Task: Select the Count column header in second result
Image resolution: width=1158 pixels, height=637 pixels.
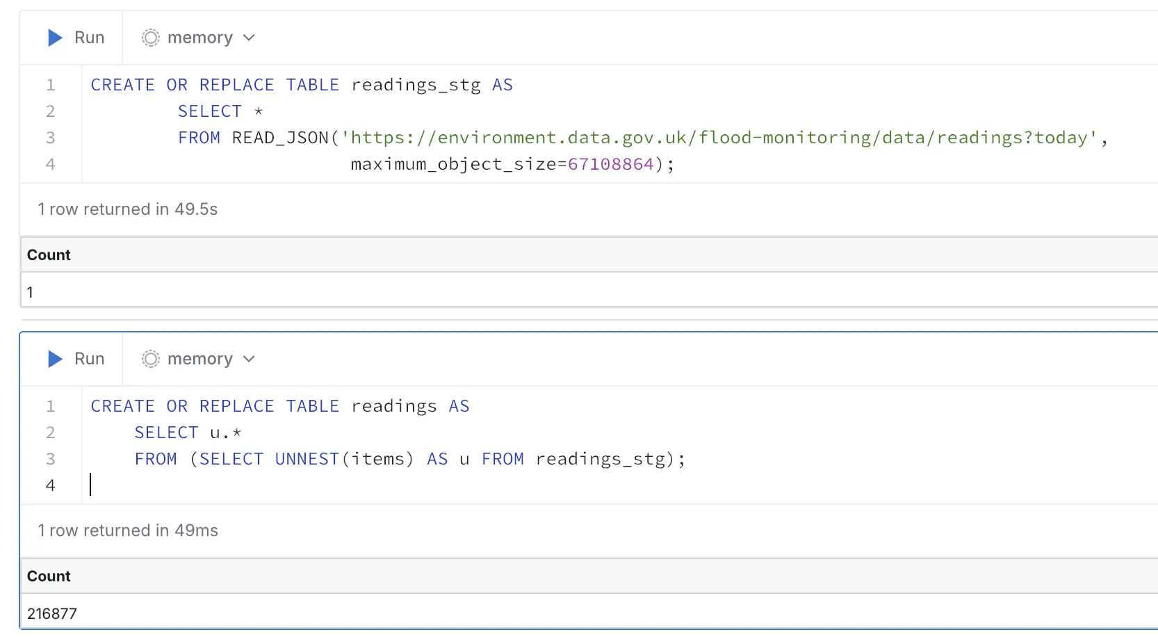Action: point(49,576)
